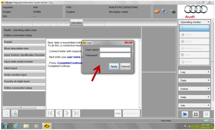The height and width of the screenshot is (130, 215).
Task: Click the Cancel test button
Action: (x=131, y=113)
